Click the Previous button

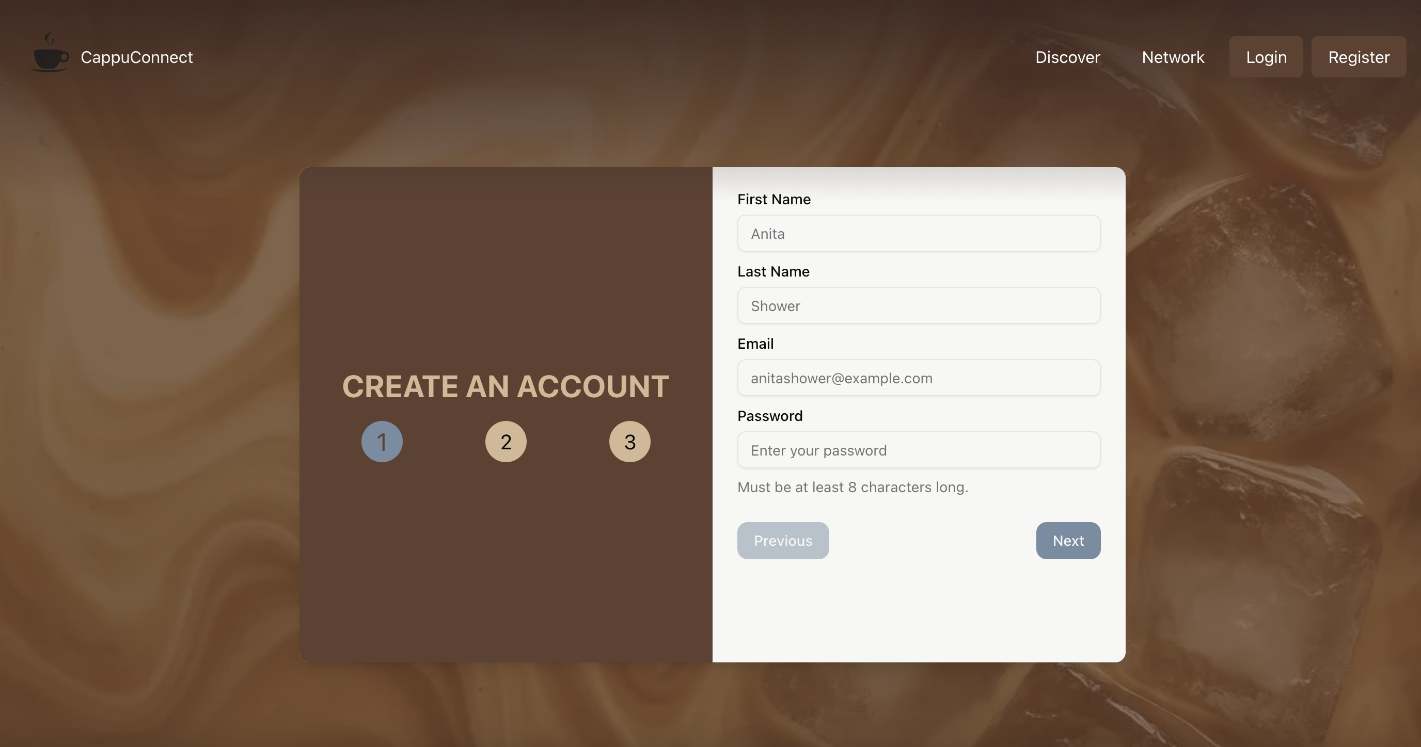[783, 541]
